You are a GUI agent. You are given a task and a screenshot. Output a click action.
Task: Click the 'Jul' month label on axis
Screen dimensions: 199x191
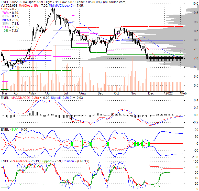click(66, 93)
